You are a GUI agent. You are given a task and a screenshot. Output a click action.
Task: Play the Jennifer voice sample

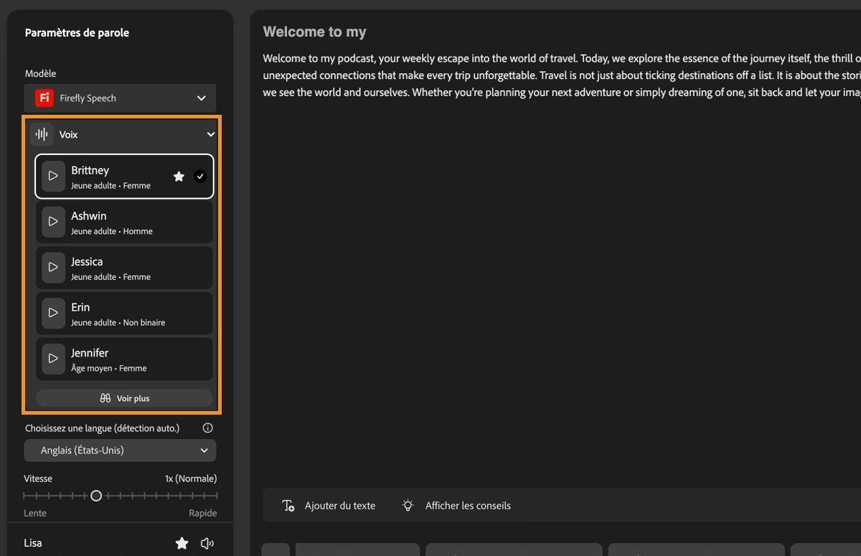(x=53, y=359)
